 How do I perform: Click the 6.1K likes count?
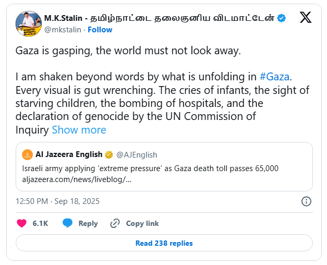pyautogui.click(x=40, y=223)
